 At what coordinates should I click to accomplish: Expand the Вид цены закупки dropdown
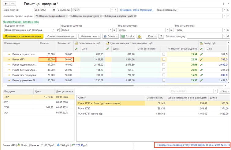coord(54,30)
